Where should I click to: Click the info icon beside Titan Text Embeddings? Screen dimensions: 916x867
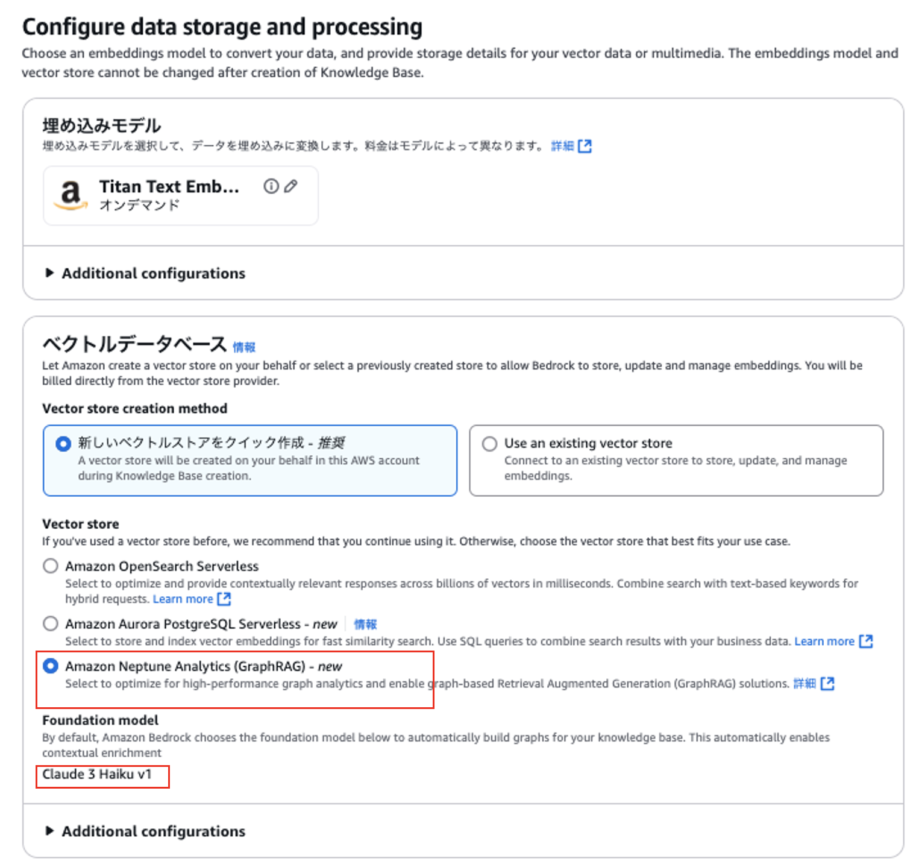point(271,186)
